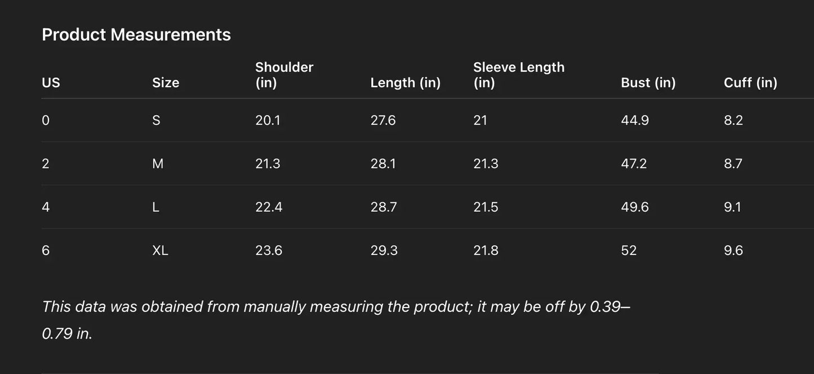Click the Cuff (in) column header
814x374 pixels.
(x=750, y=83)
